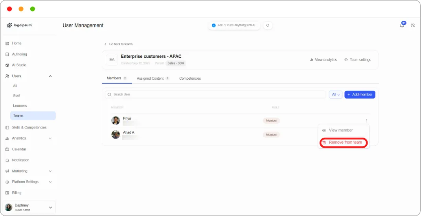Click the Search User field
The height and width of the screenshot is (216, 421).
coord(215,94)
